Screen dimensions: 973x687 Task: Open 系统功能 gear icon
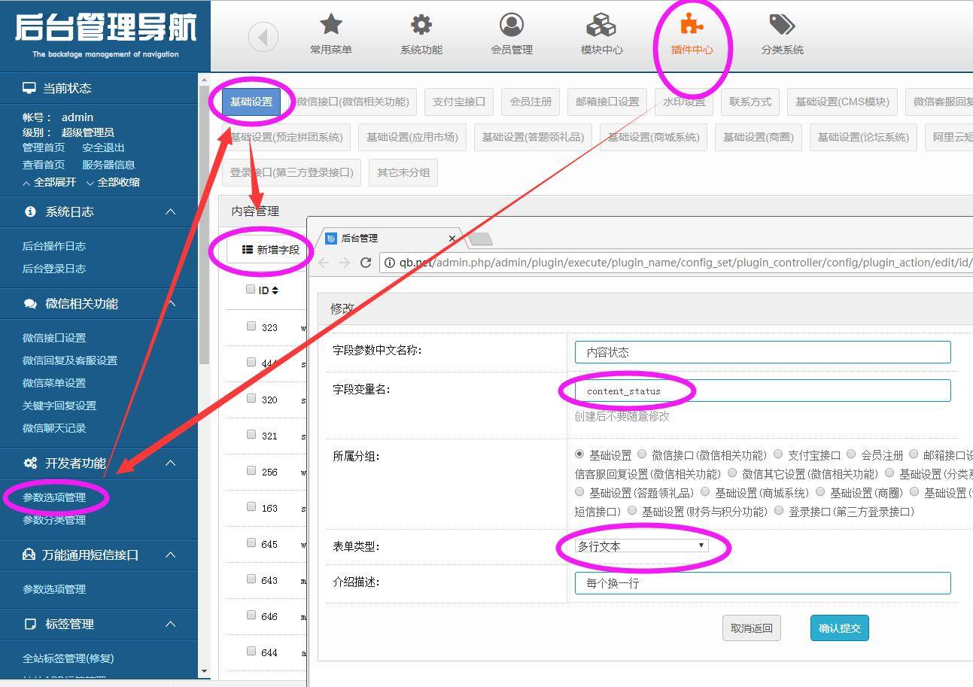(x=421, y=26)
